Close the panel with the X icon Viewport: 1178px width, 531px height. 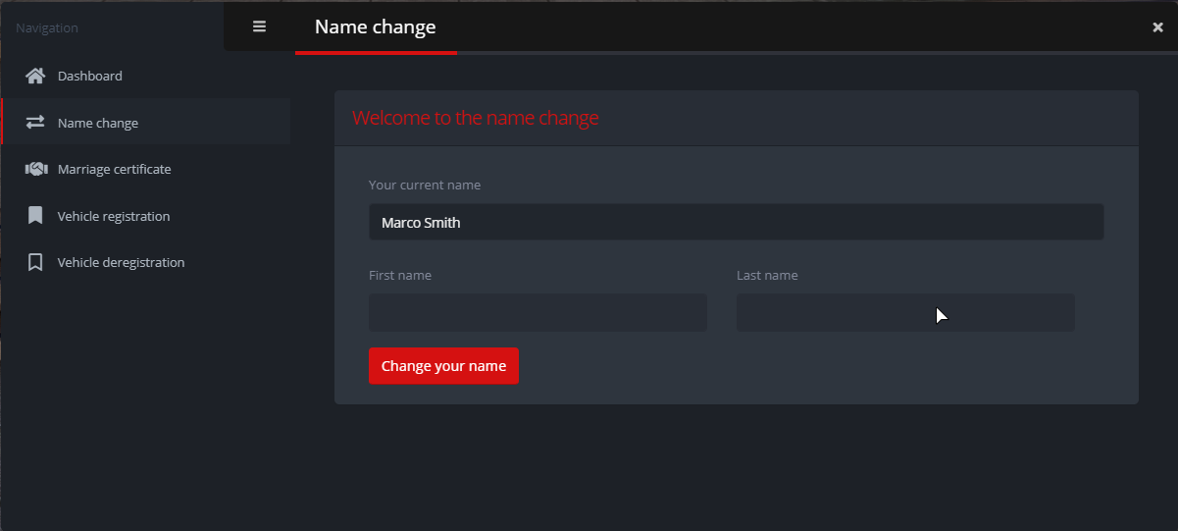(1157, 27)
